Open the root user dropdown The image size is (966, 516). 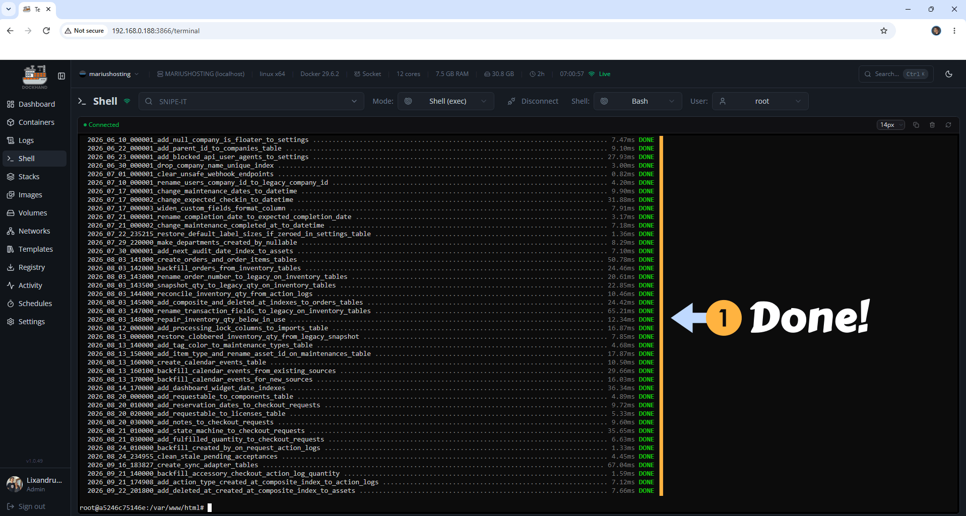click(760, 101)
